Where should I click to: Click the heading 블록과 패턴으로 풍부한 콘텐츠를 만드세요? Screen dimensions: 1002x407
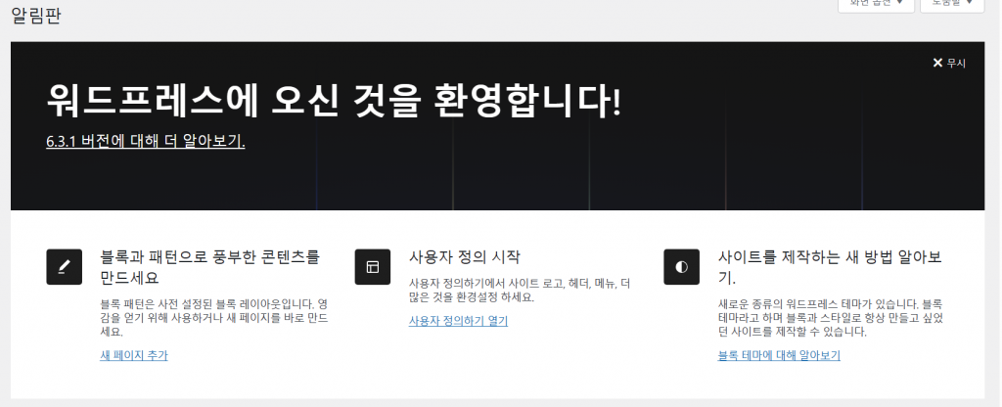[x=210, y=268]
